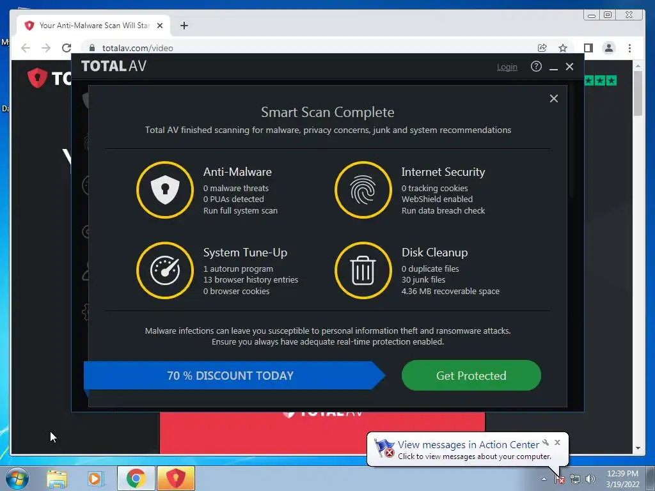655x491 pixels.
Task: Click the Login link in TotalAV
Action: [507, 67]
